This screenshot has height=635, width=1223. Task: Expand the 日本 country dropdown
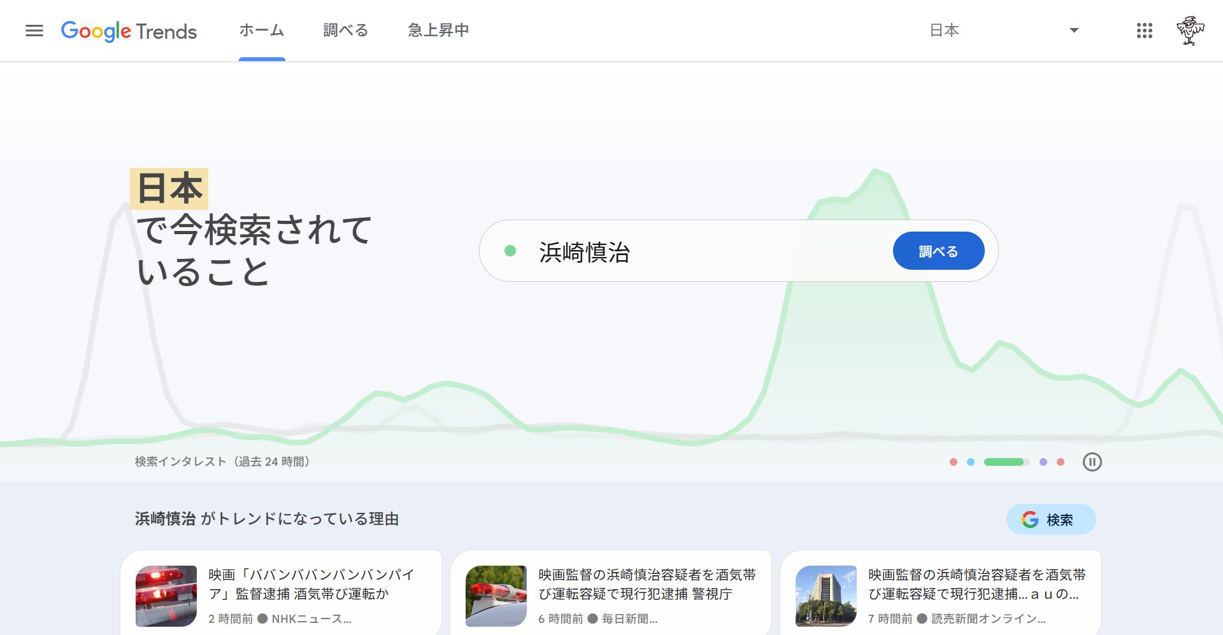(x=1004, y=31)
